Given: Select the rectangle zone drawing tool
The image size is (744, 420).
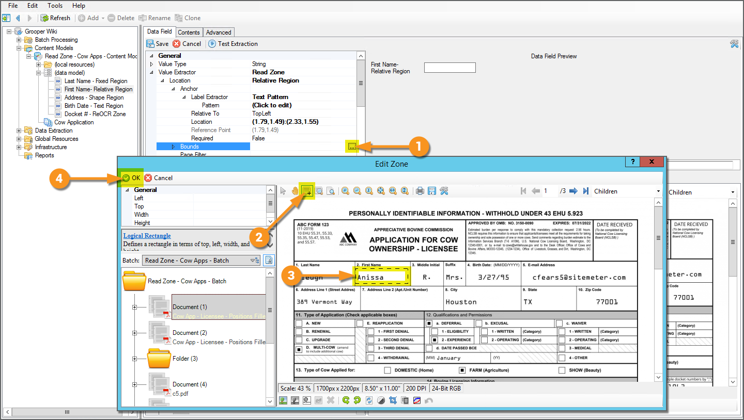Looking at the screenshot, I should coord(307,191).
